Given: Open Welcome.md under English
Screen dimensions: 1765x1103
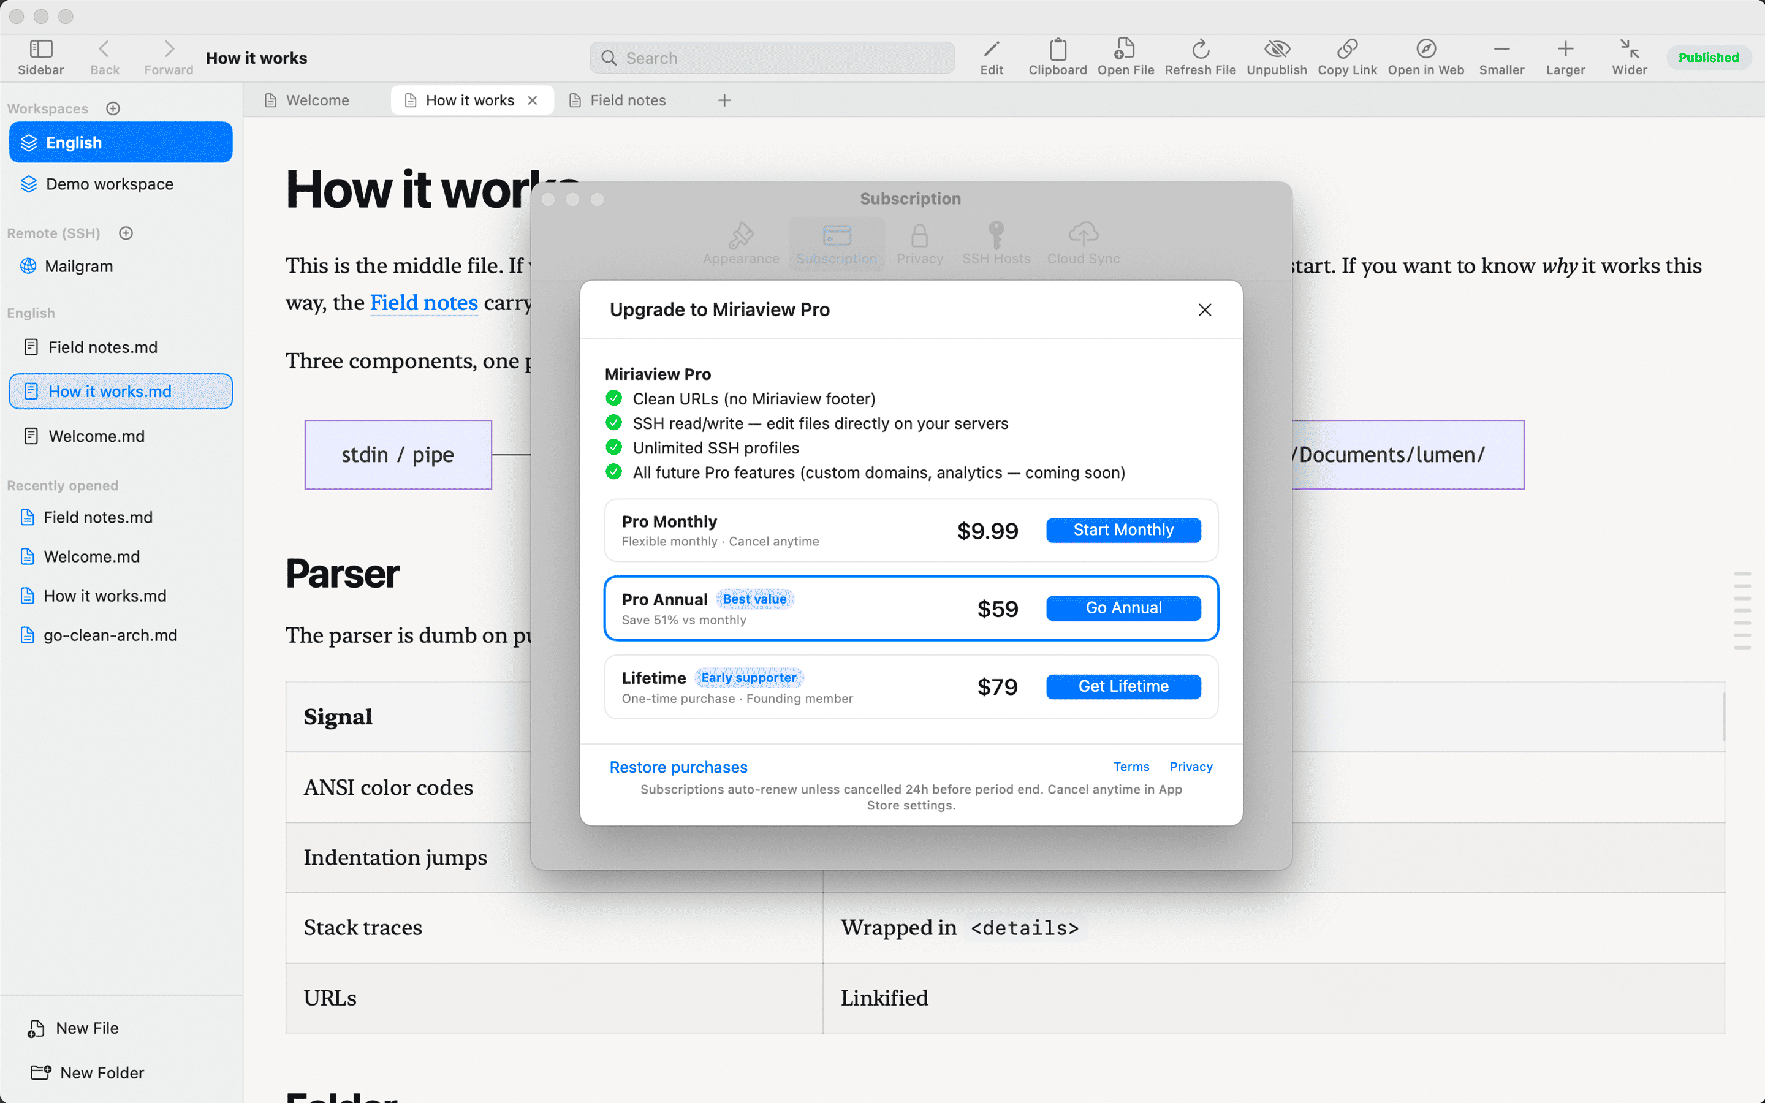Looking at the screenshot, I should tap(121, 436).
